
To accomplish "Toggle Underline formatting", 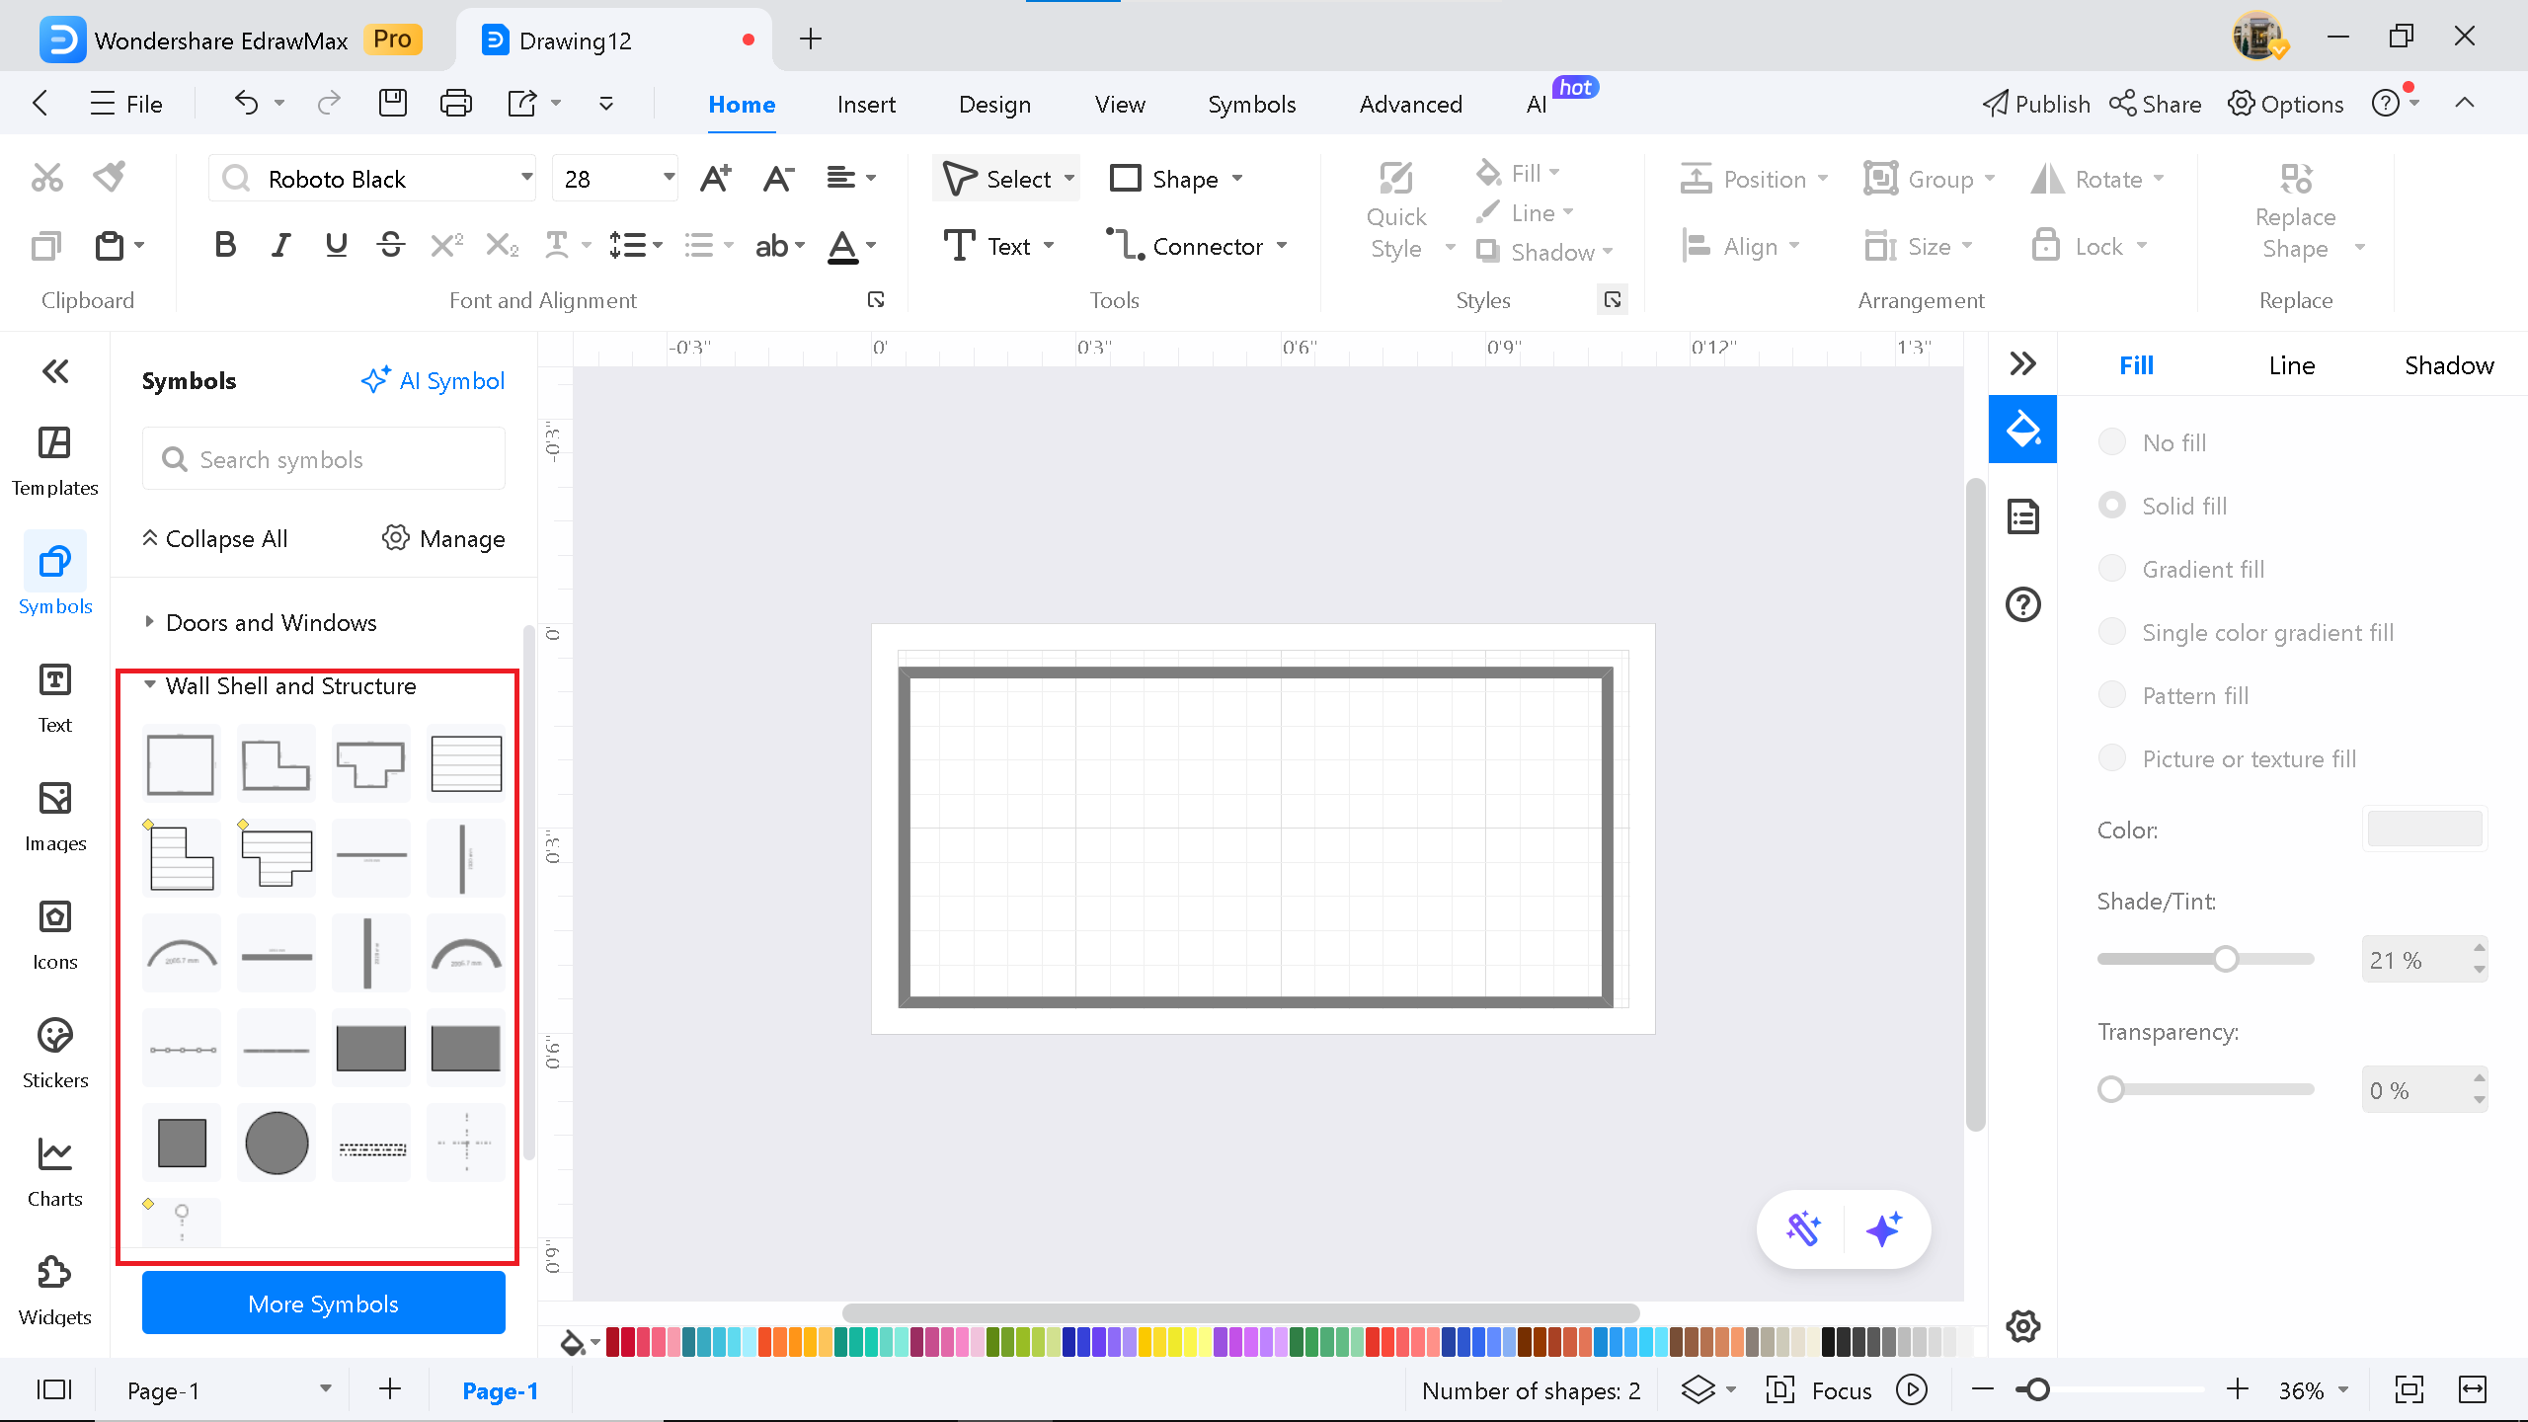I will pos(336,245).
